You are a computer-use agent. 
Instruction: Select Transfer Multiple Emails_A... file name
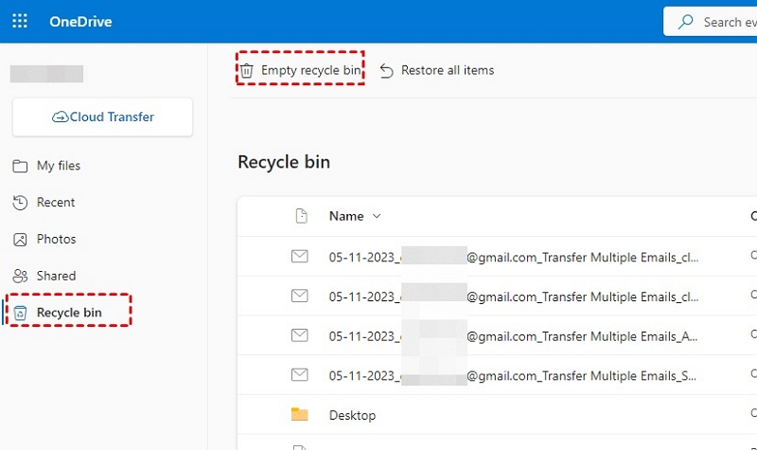point(513,336)
